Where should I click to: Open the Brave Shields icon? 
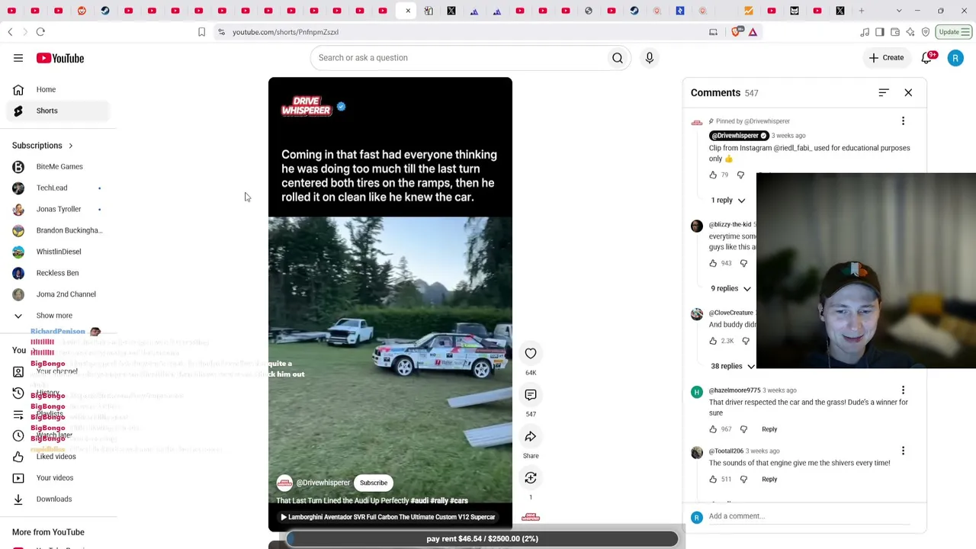[x=736, y=32]
